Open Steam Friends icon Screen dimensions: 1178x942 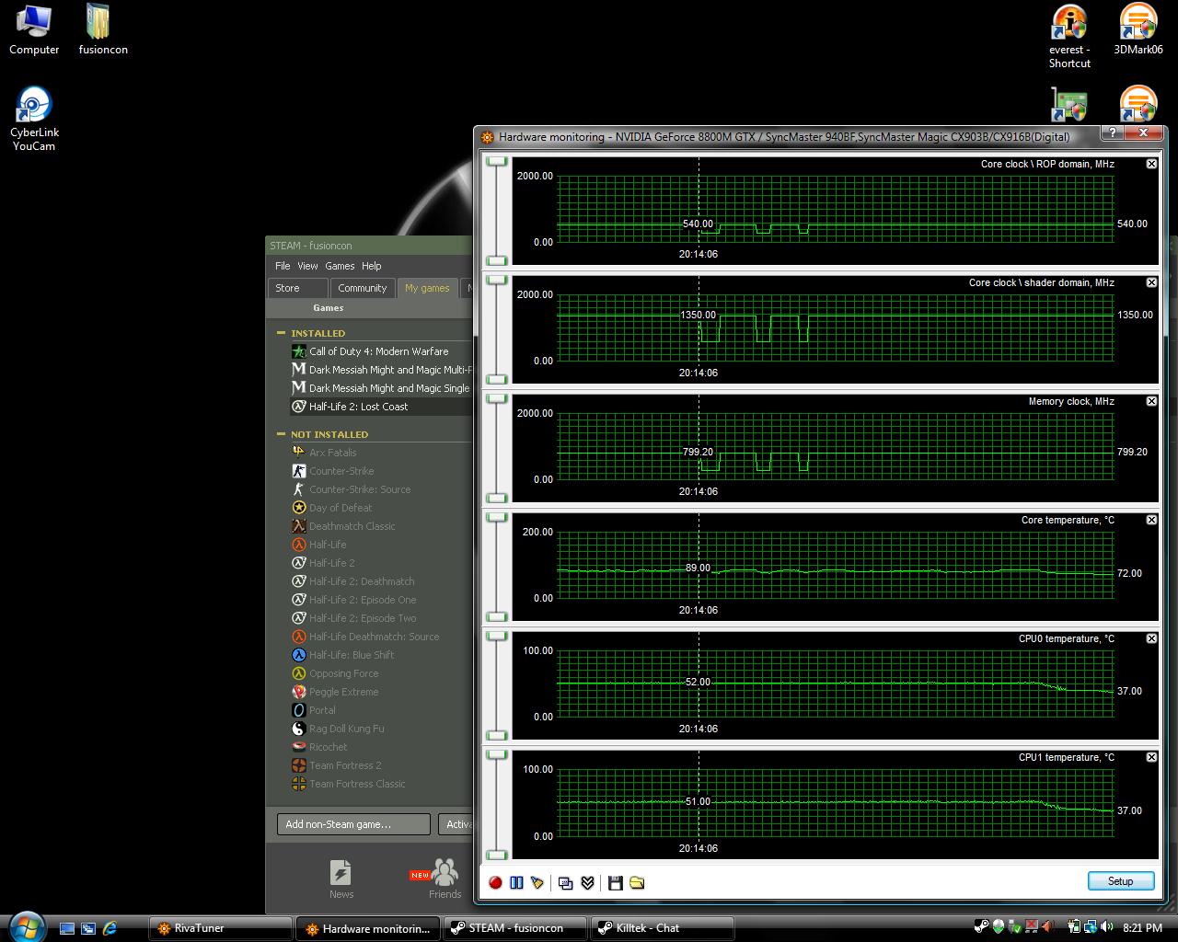(445, 879)
